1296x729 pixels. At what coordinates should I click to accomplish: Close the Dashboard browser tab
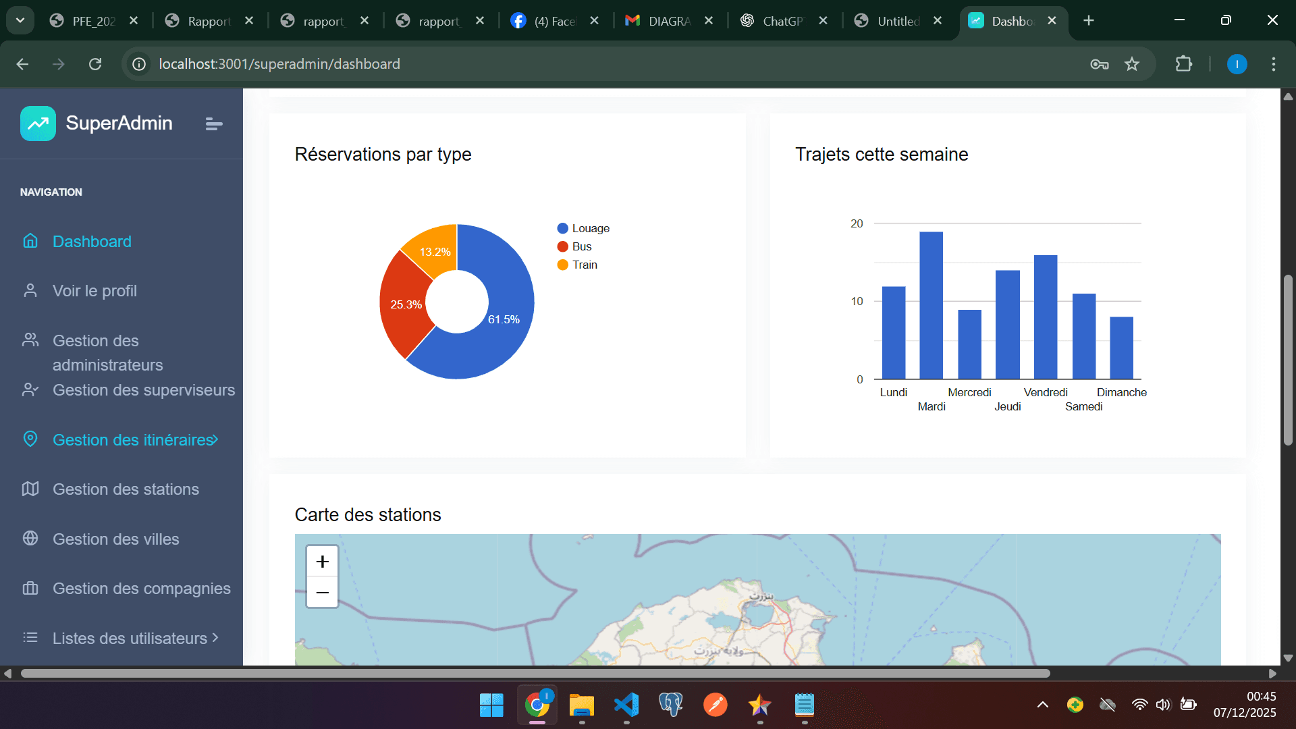pos(1052,21)
